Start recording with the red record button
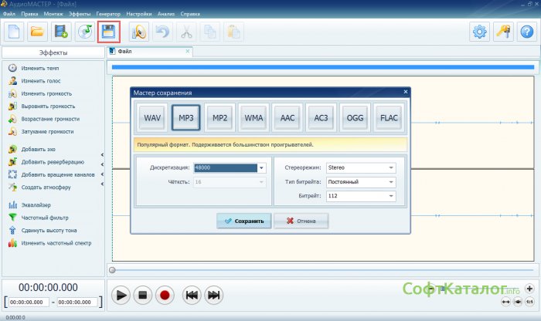The image size is (541, 321). (x=164, y=295)
